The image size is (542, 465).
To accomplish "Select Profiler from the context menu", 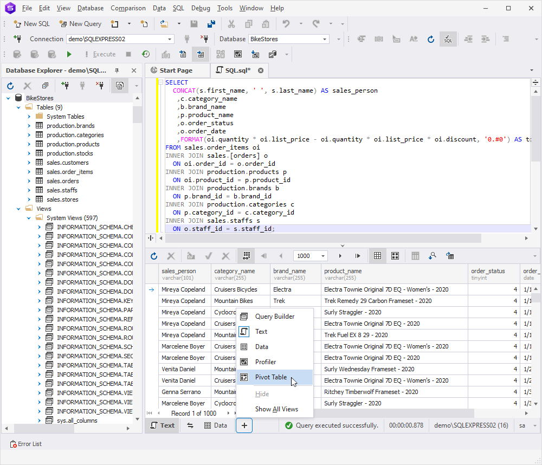I will coord(265,362).
